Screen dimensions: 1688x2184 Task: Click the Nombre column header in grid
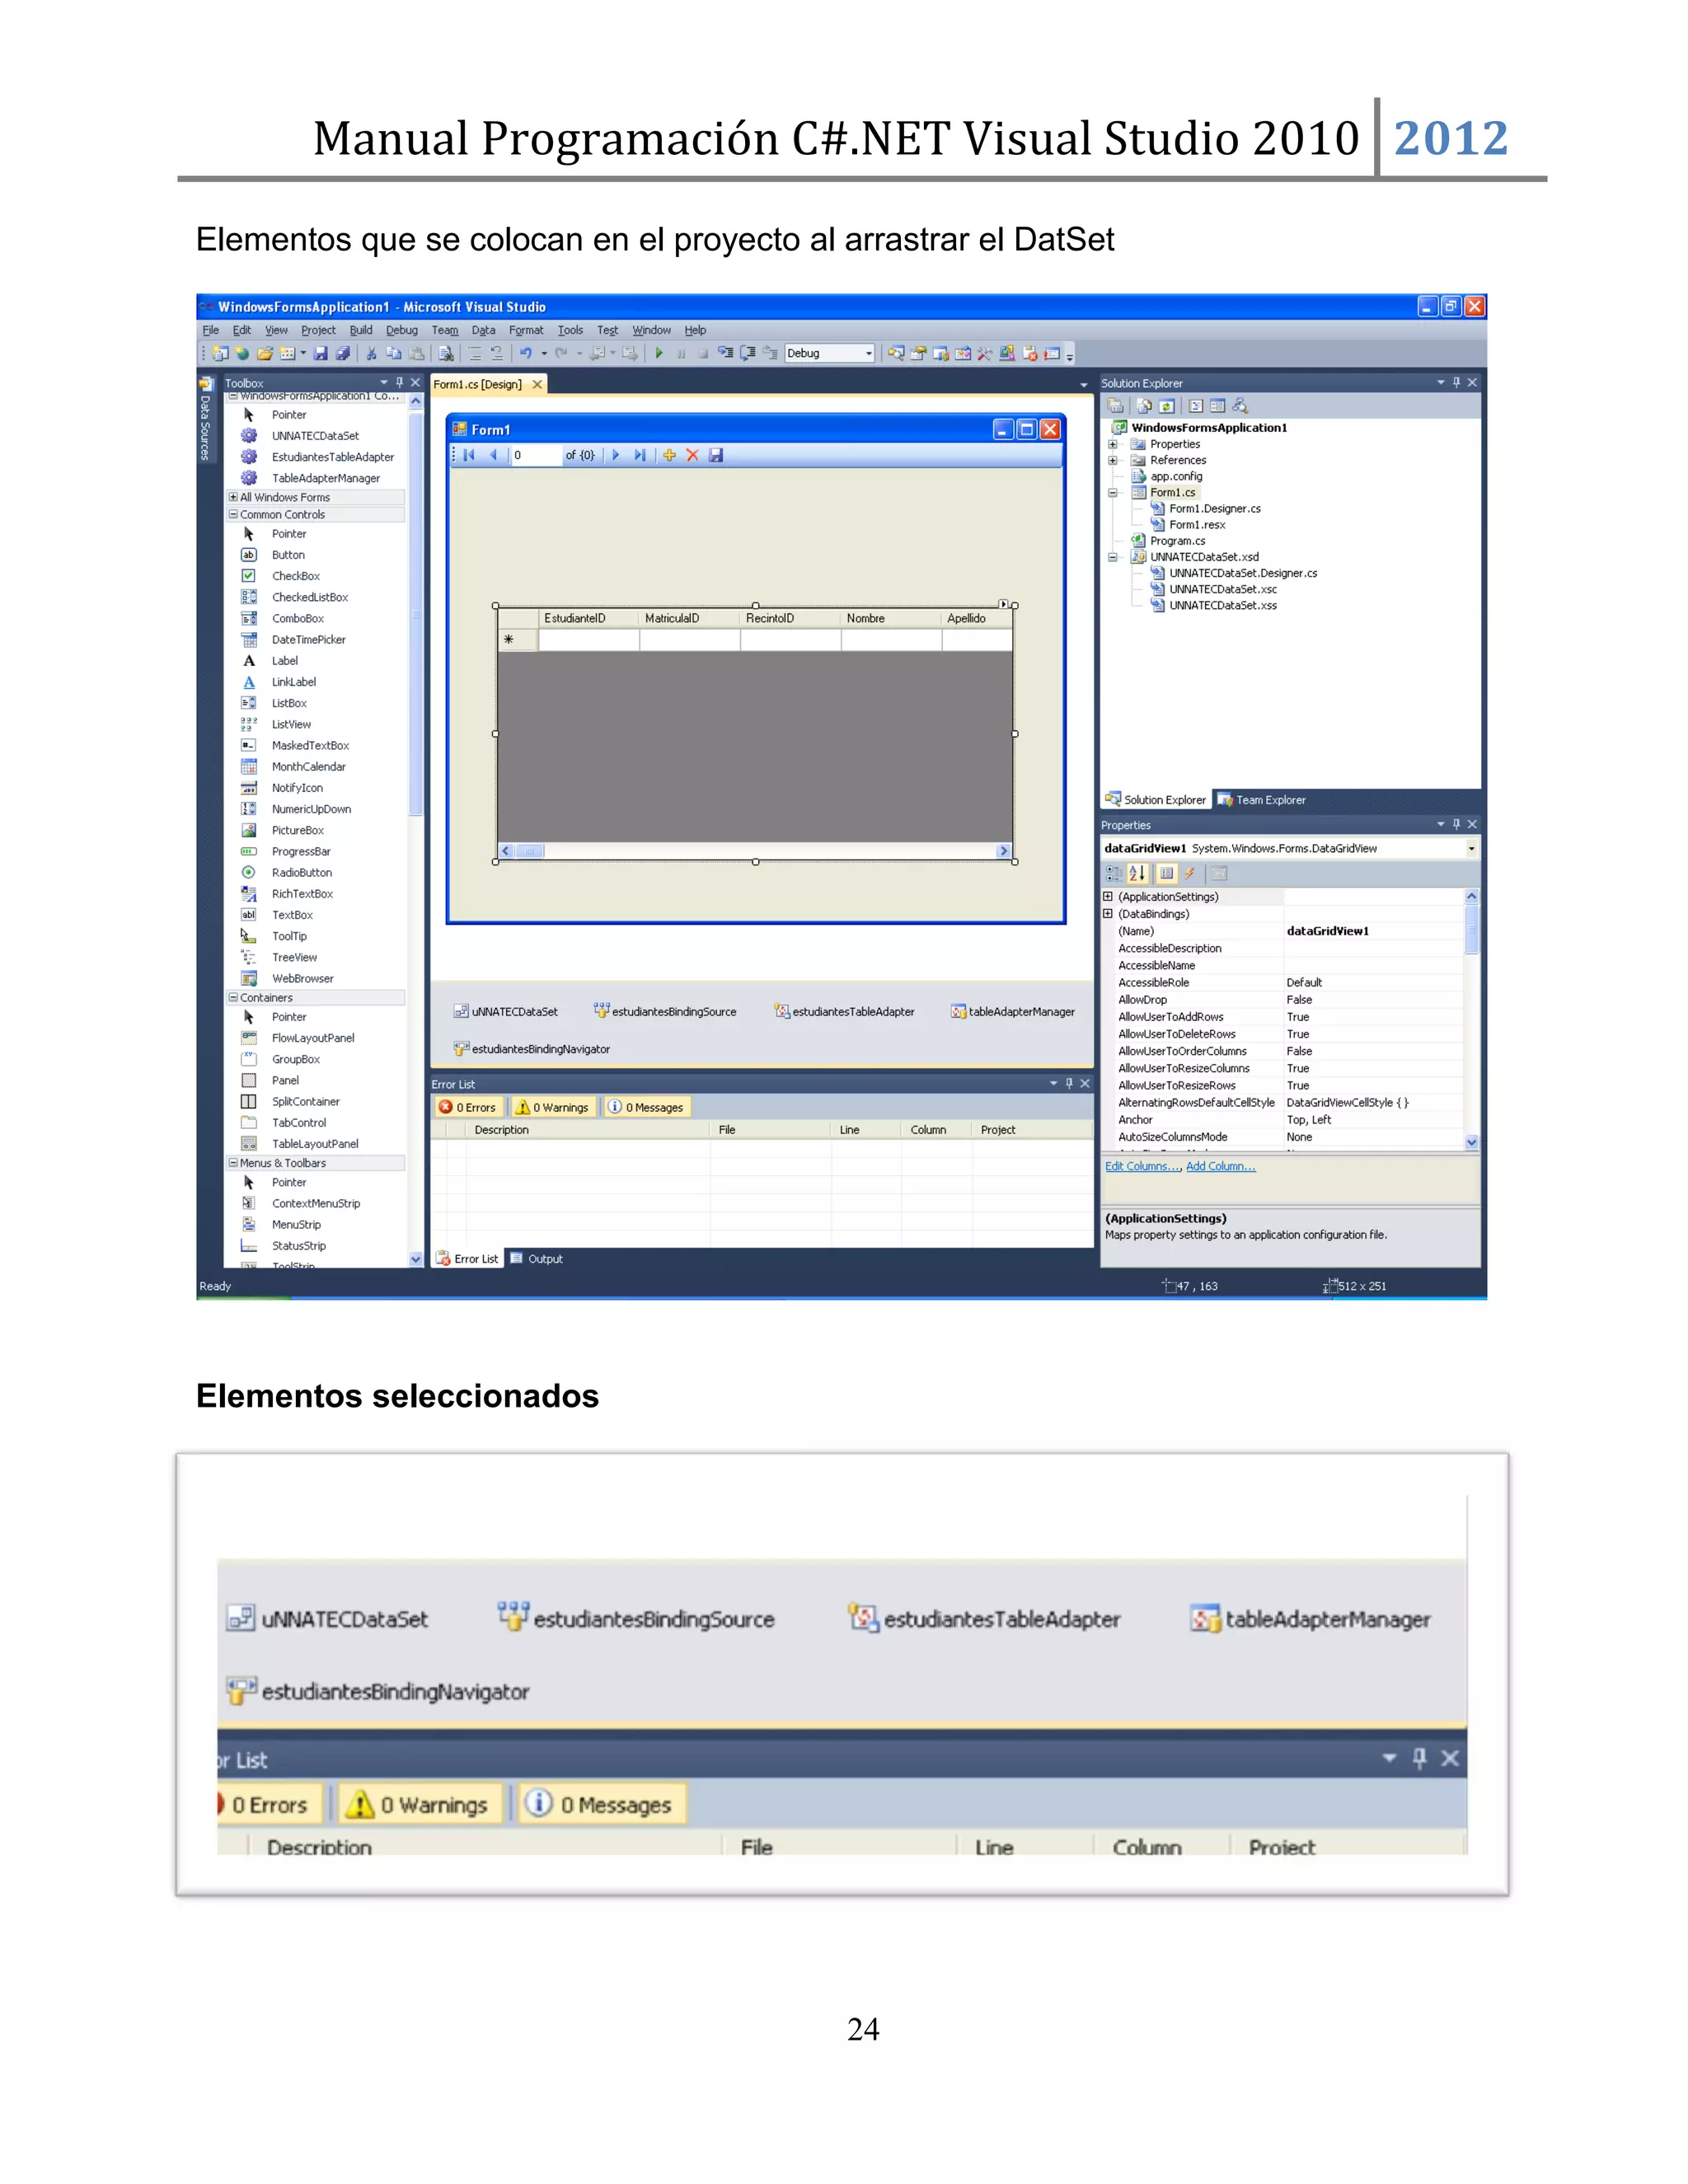point(891,618)
